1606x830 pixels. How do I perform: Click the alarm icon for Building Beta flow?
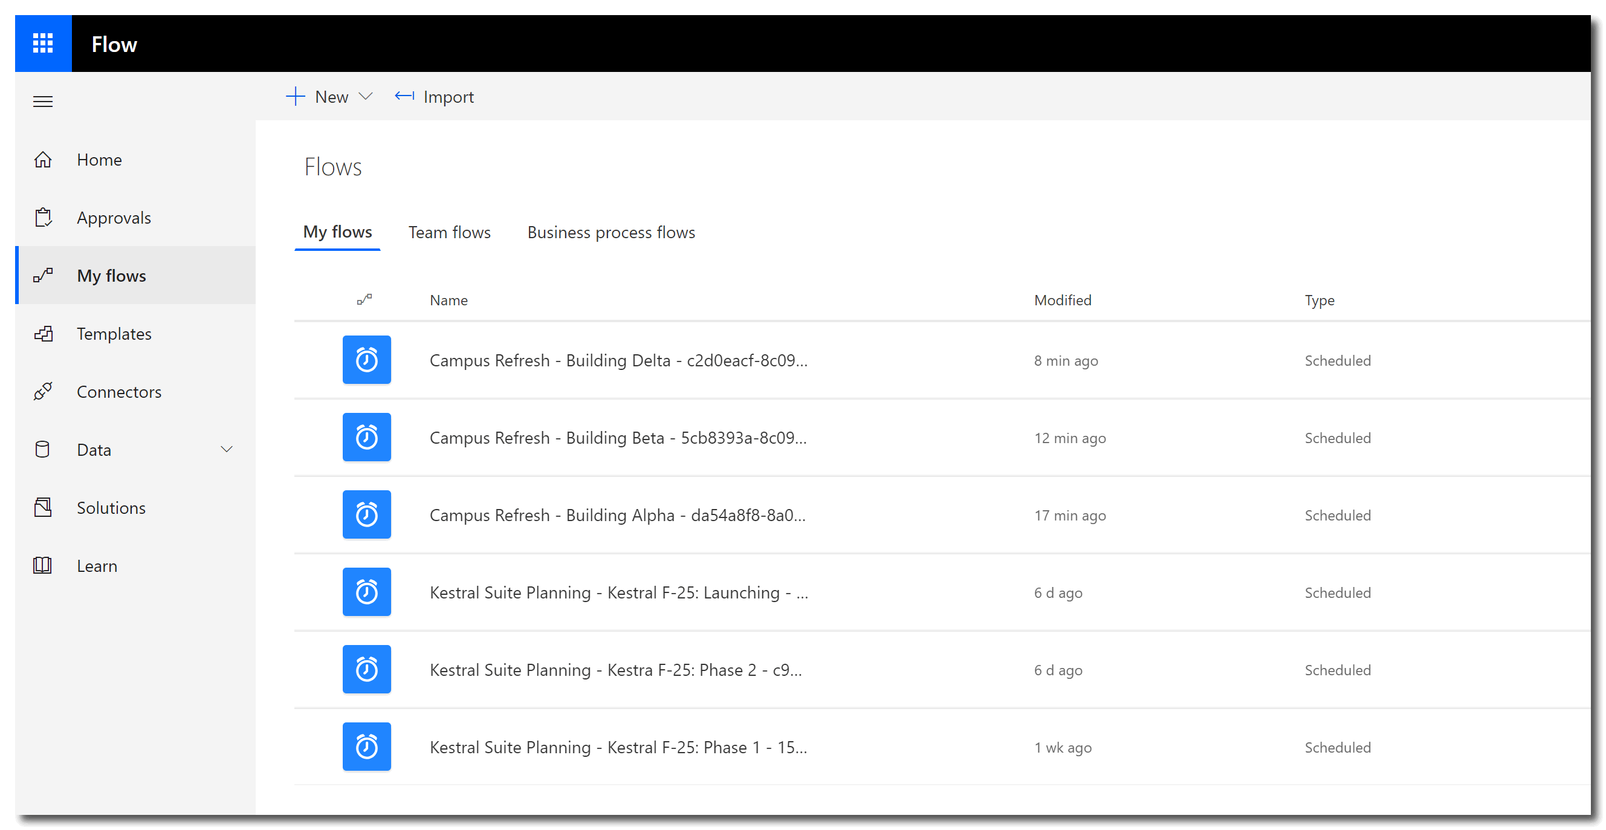pos(366,437)
